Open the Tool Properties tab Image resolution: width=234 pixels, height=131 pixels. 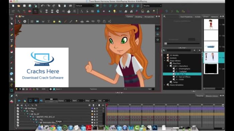tap(186, 17)
